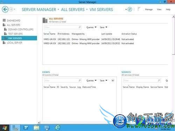The image size is (175, 131).
Task: Open Internet Explorer from the taskbar
Action: [58, 128]
